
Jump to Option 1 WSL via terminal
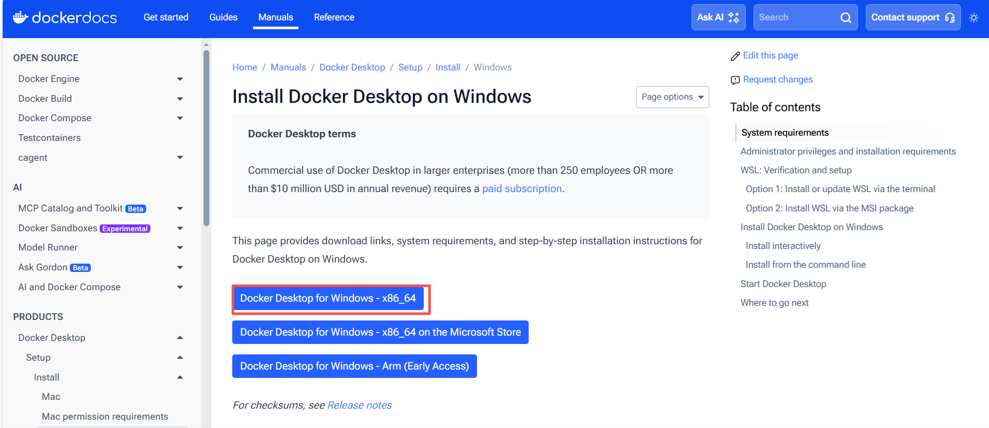coord(840,189)
